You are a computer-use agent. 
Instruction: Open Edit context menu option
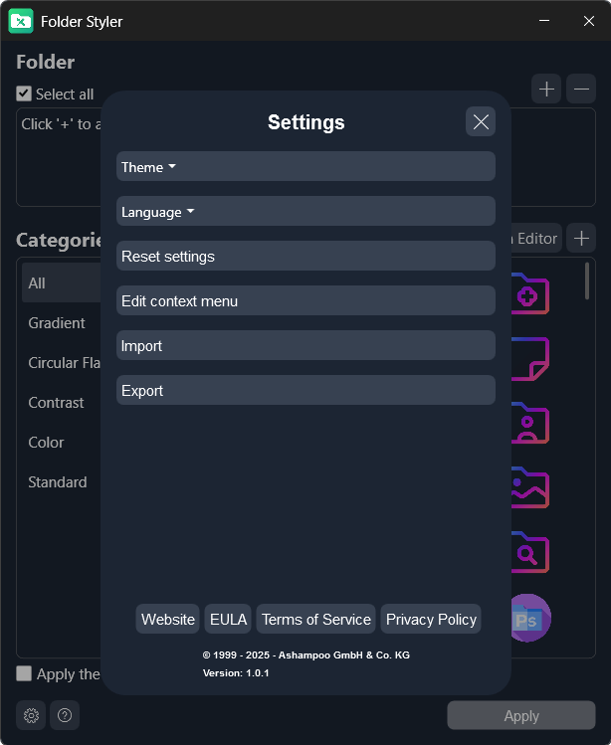(305, 301)
